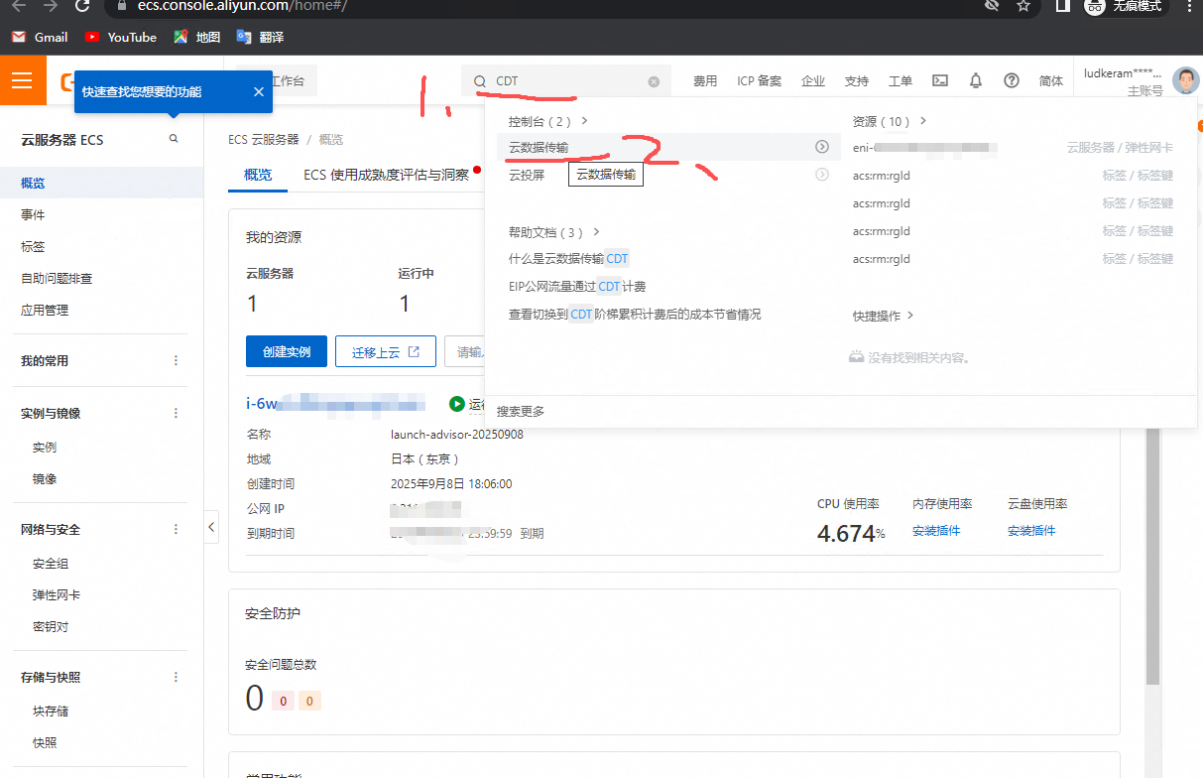Collapse the left sidebar panel

tap(211, 528)
